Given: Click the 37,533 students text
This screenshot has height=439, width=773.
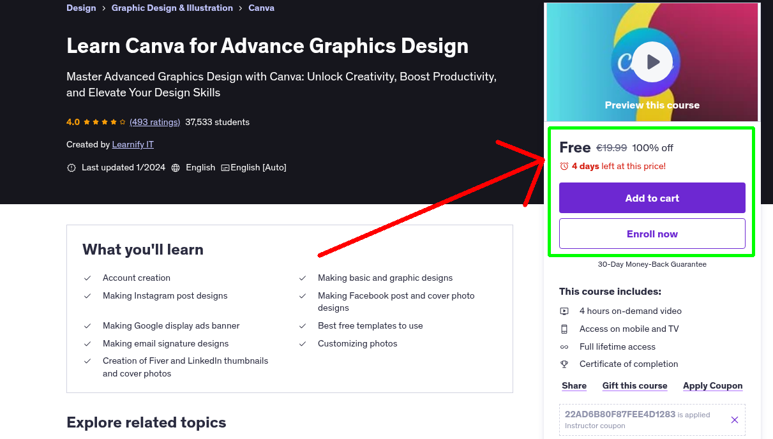Looking at the screenshot, I should (218, 122).
